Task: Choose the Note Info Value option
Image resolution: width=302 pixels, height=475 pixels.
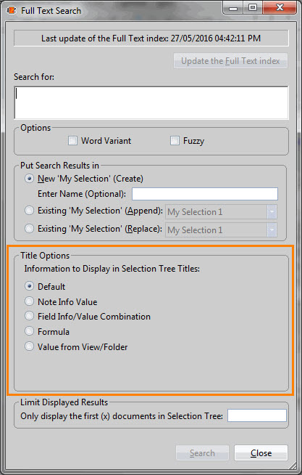Action: coord(29,301)
